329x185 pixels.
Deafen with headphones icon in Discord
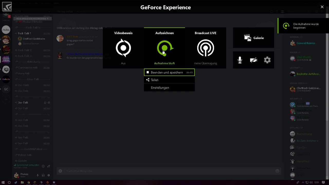(43, 175)
